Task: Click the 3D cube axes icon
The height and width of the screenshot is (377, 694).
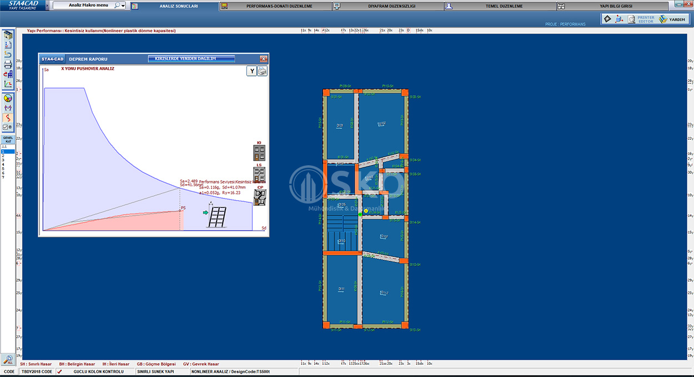Action: pos(620,19)
